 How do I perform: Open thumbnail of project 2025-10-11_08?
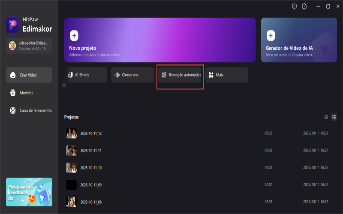[x=71, y=202]
